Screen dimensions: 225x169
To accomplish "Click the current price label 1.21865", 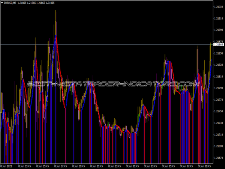I will coord(219,45).
